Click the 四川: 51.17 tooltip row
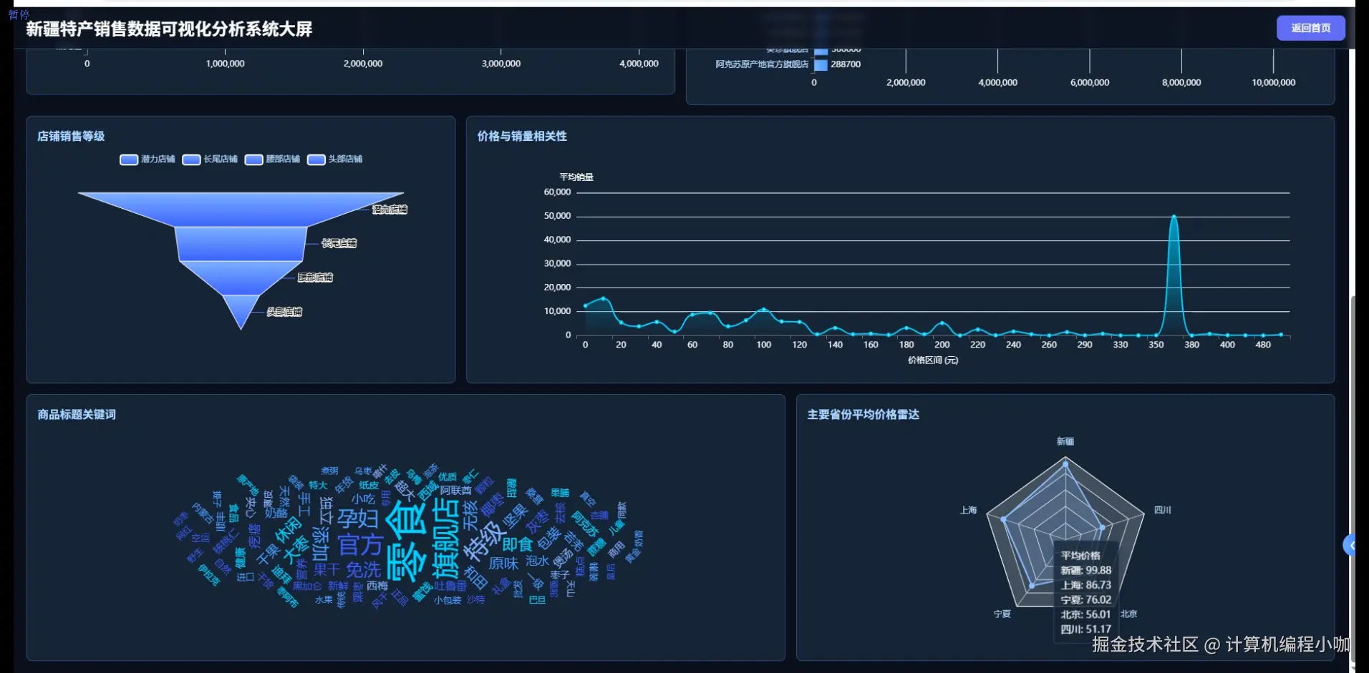 pyautogui.click(x=1085, y=629)
